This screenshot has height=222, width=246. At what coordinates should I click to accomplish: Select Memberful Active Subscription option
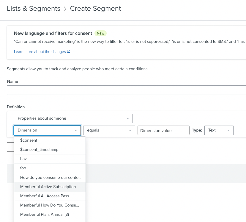[x=48, y=187]
